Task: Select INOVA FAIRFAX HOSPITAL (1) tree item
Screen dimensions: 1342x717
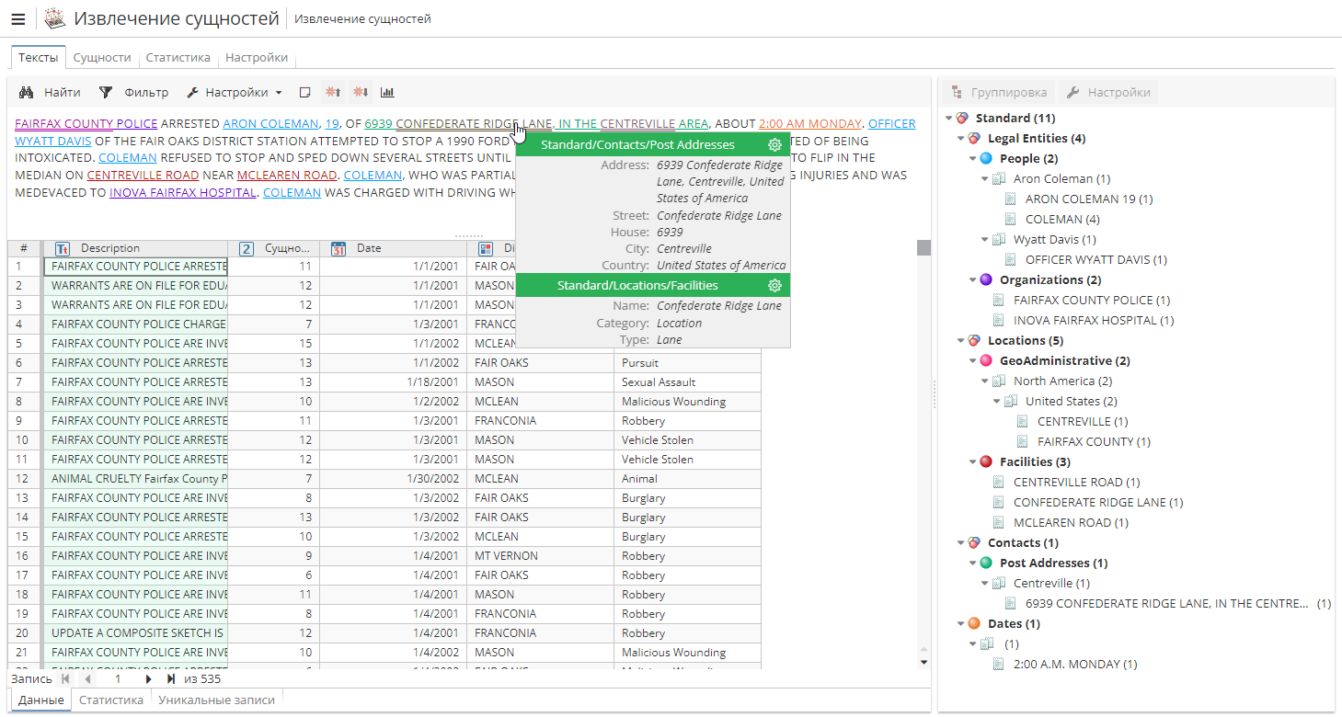Action: (x=1094, y=320)
